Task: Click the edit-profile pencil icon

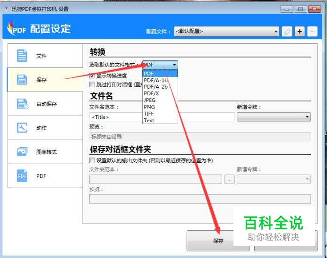Action: pos(287,32)
